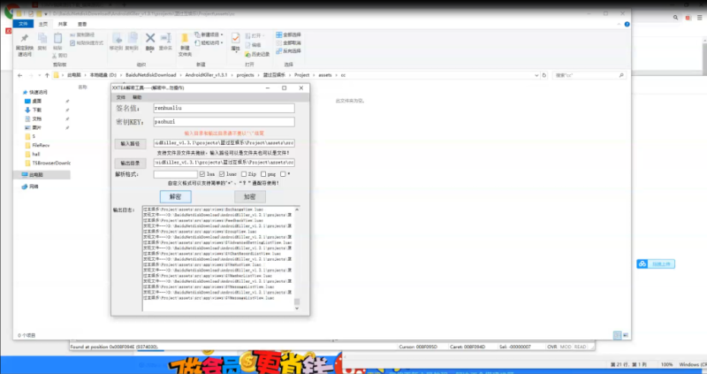Open the 文件 menu in XXTEA tool
The width and height of the screenshot is (707, 374).
point(120,96)
